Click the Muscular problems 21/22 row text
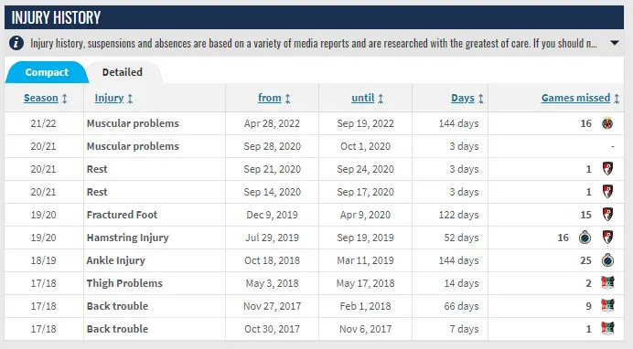Screen dimensions: 633x349 pyautogui.click(x=133, y=123)
